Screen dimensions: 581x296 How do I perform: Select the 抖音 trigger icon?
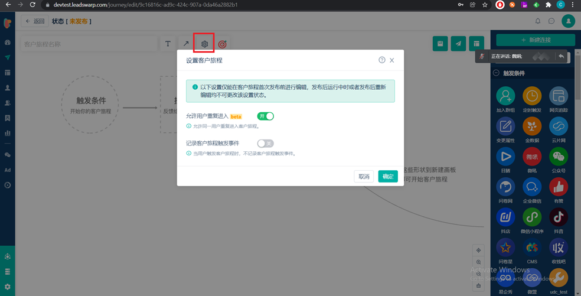(x=559, y=217)
